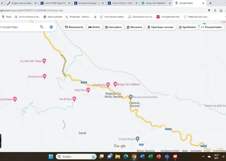Click the Vicenzi Sergio grey location pin
Screen dimensions: 226x161
point(138,139)
